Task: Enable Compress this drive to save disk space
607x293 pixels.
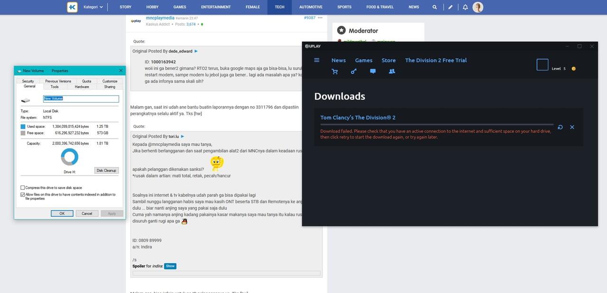Action: point(23,188)
